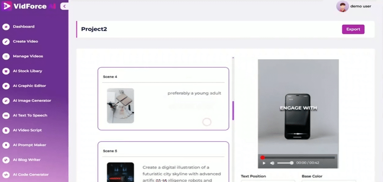Open the demo user profile avatar

(x=342, y=6)
